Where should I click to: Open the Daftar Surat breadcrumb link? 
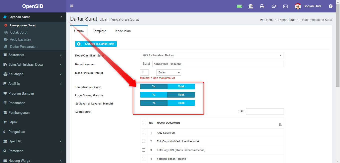[286, 20]
